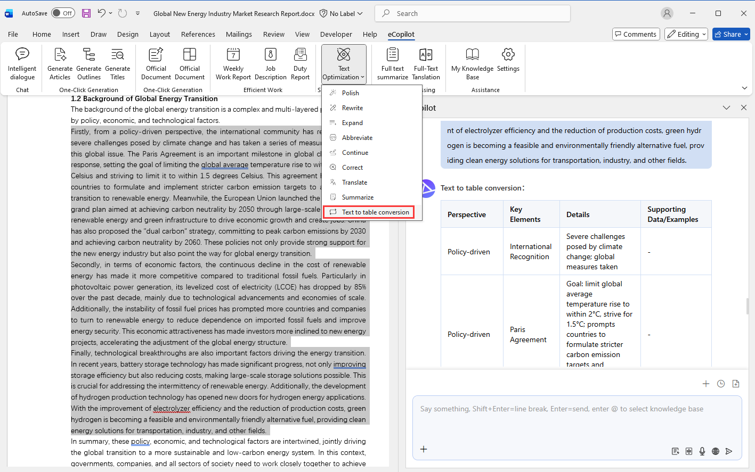
Task: Click the microphone icon in chat input
Action: click(702, 451)
